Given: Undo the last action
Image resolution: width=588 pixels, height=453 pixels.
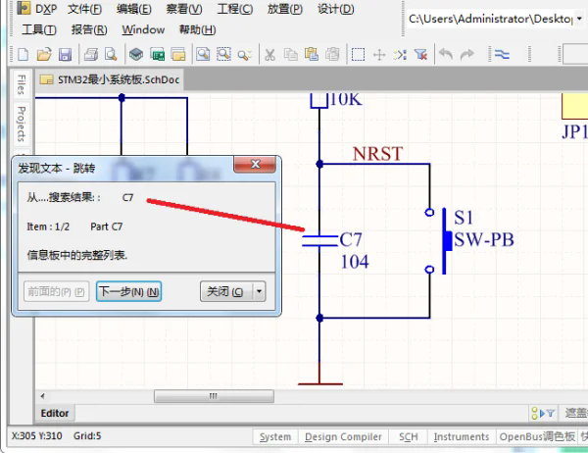Looking at the screenshot, I should (446, 55).
